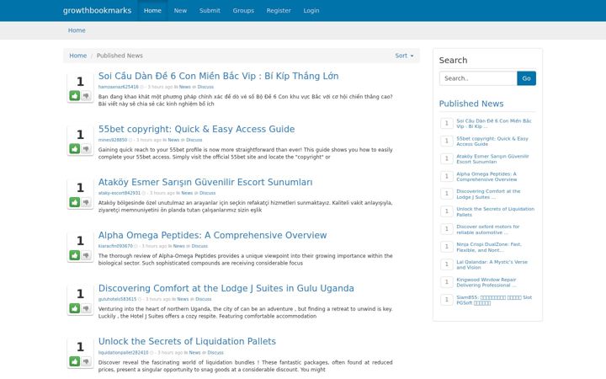
Task: Open Unlock the Secrets of Liquidation Pallets
Action: [x=187, y=341]
